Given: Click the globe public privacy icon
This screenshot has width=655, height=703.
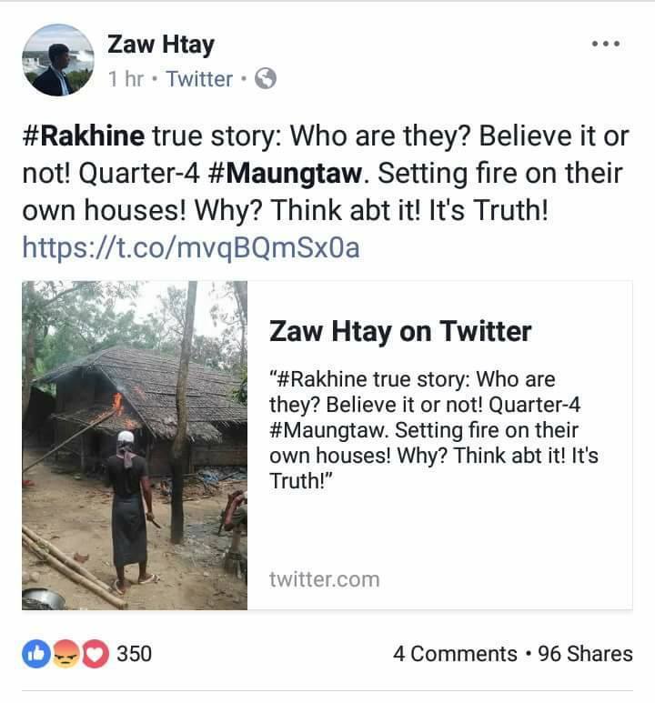Looking at the screenshot, I should (x=266, y=79).
